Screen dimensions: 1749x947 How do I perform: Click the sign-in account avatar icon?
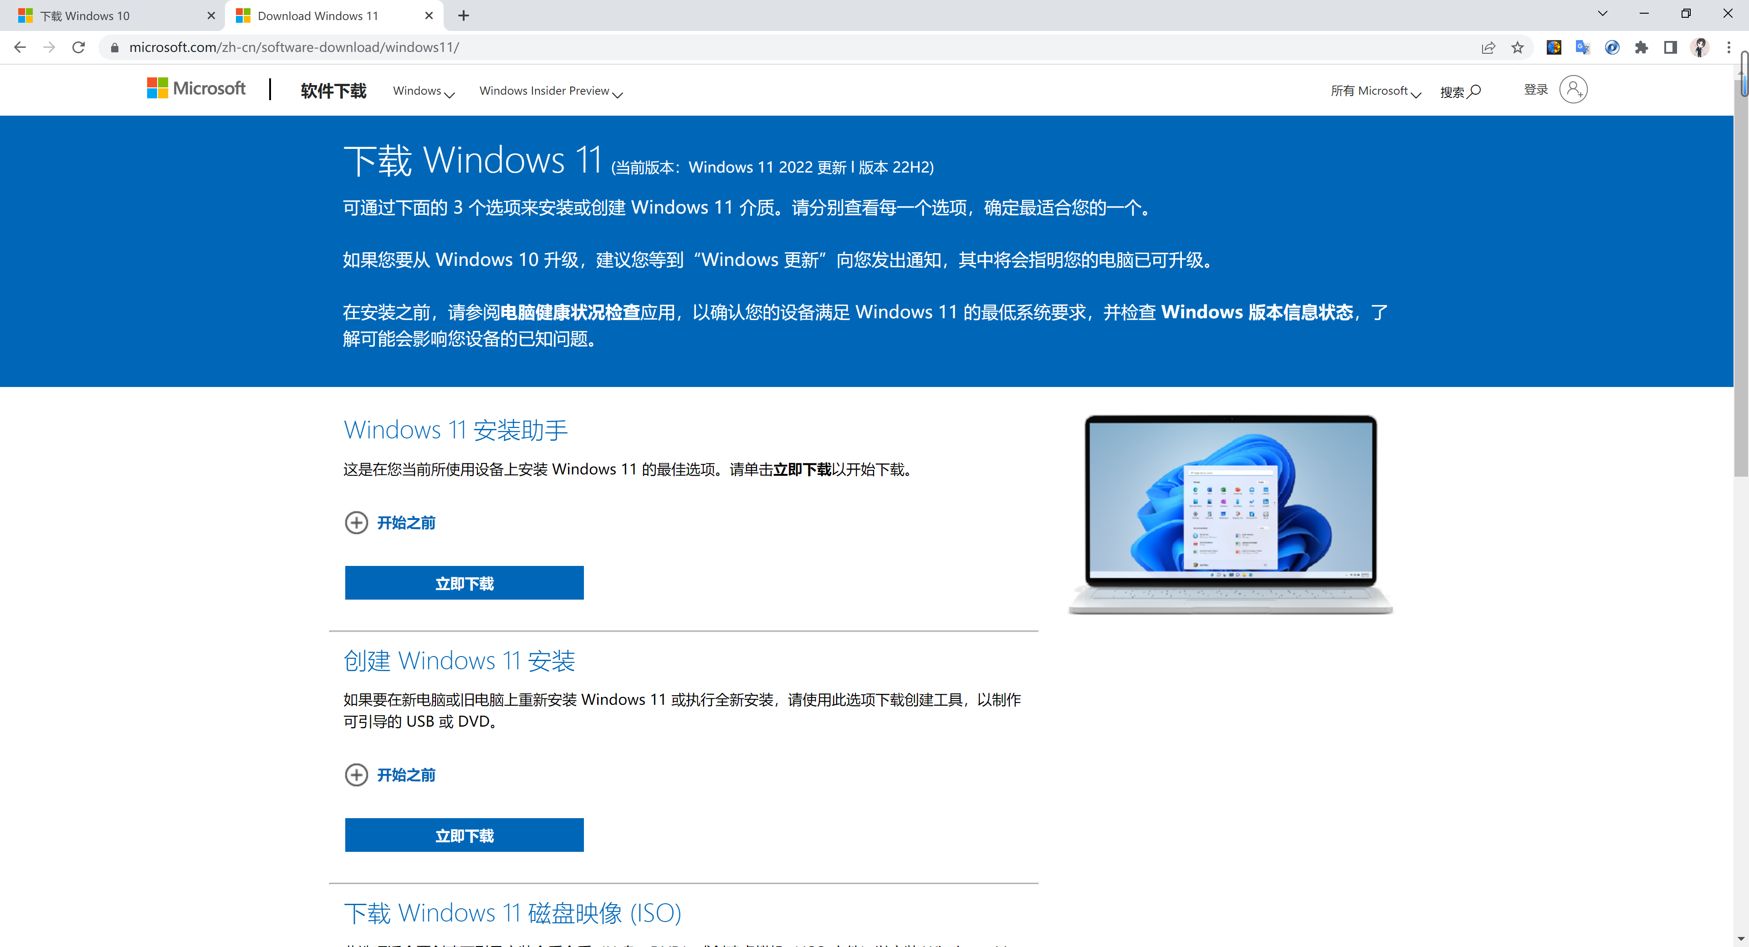click(x=1572, y=90)
